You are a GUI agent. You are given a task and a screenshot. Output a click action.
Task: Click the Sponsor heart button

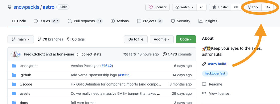(x=157, y=7)
